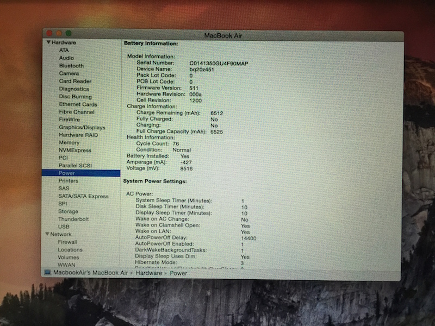Minimize window with yellow button
Image resolution: width=435 pixels, height=326 pixels.
coord(59,33)
